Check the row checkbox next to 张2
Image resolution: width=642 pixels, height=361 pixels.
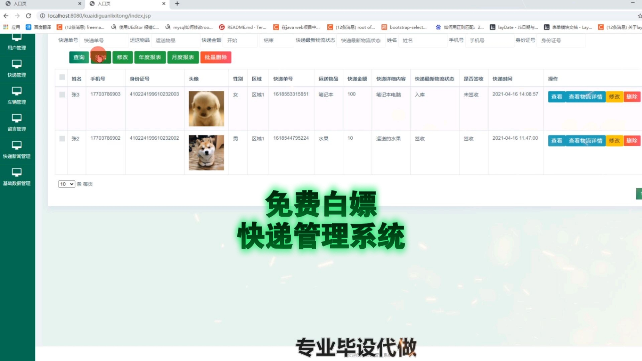click(62, 139)
